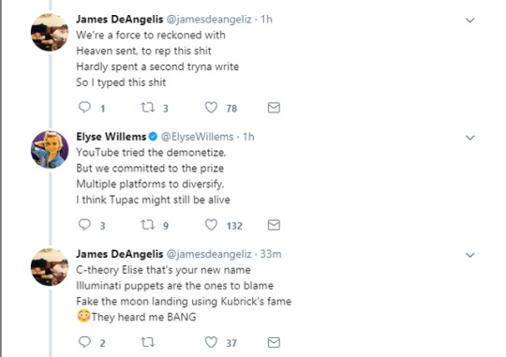Like the tweet with 78 likes
The image size is (506, 357).
pos(211,107)
